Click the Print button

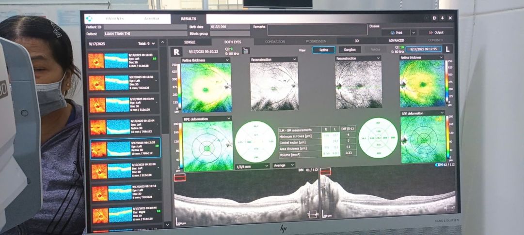pyautogui.click(x=396, y=33)
